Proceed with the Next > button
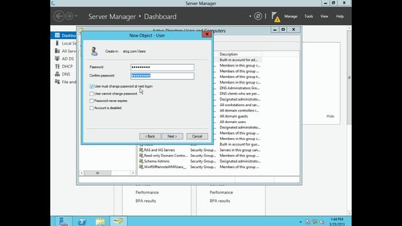Screen dimensions: 402x226 coord(172,136)
